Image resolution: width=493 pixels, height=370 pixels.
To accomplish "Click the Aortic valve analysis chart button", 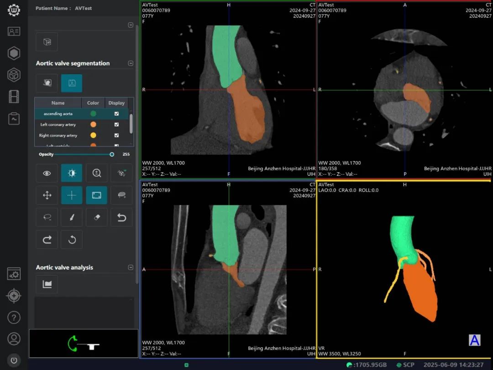I will (x=47, y=284).
